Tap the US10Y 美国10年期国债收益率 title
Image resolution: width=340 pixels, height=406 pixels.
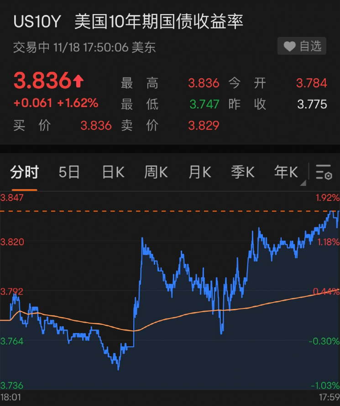pos(128,22)
